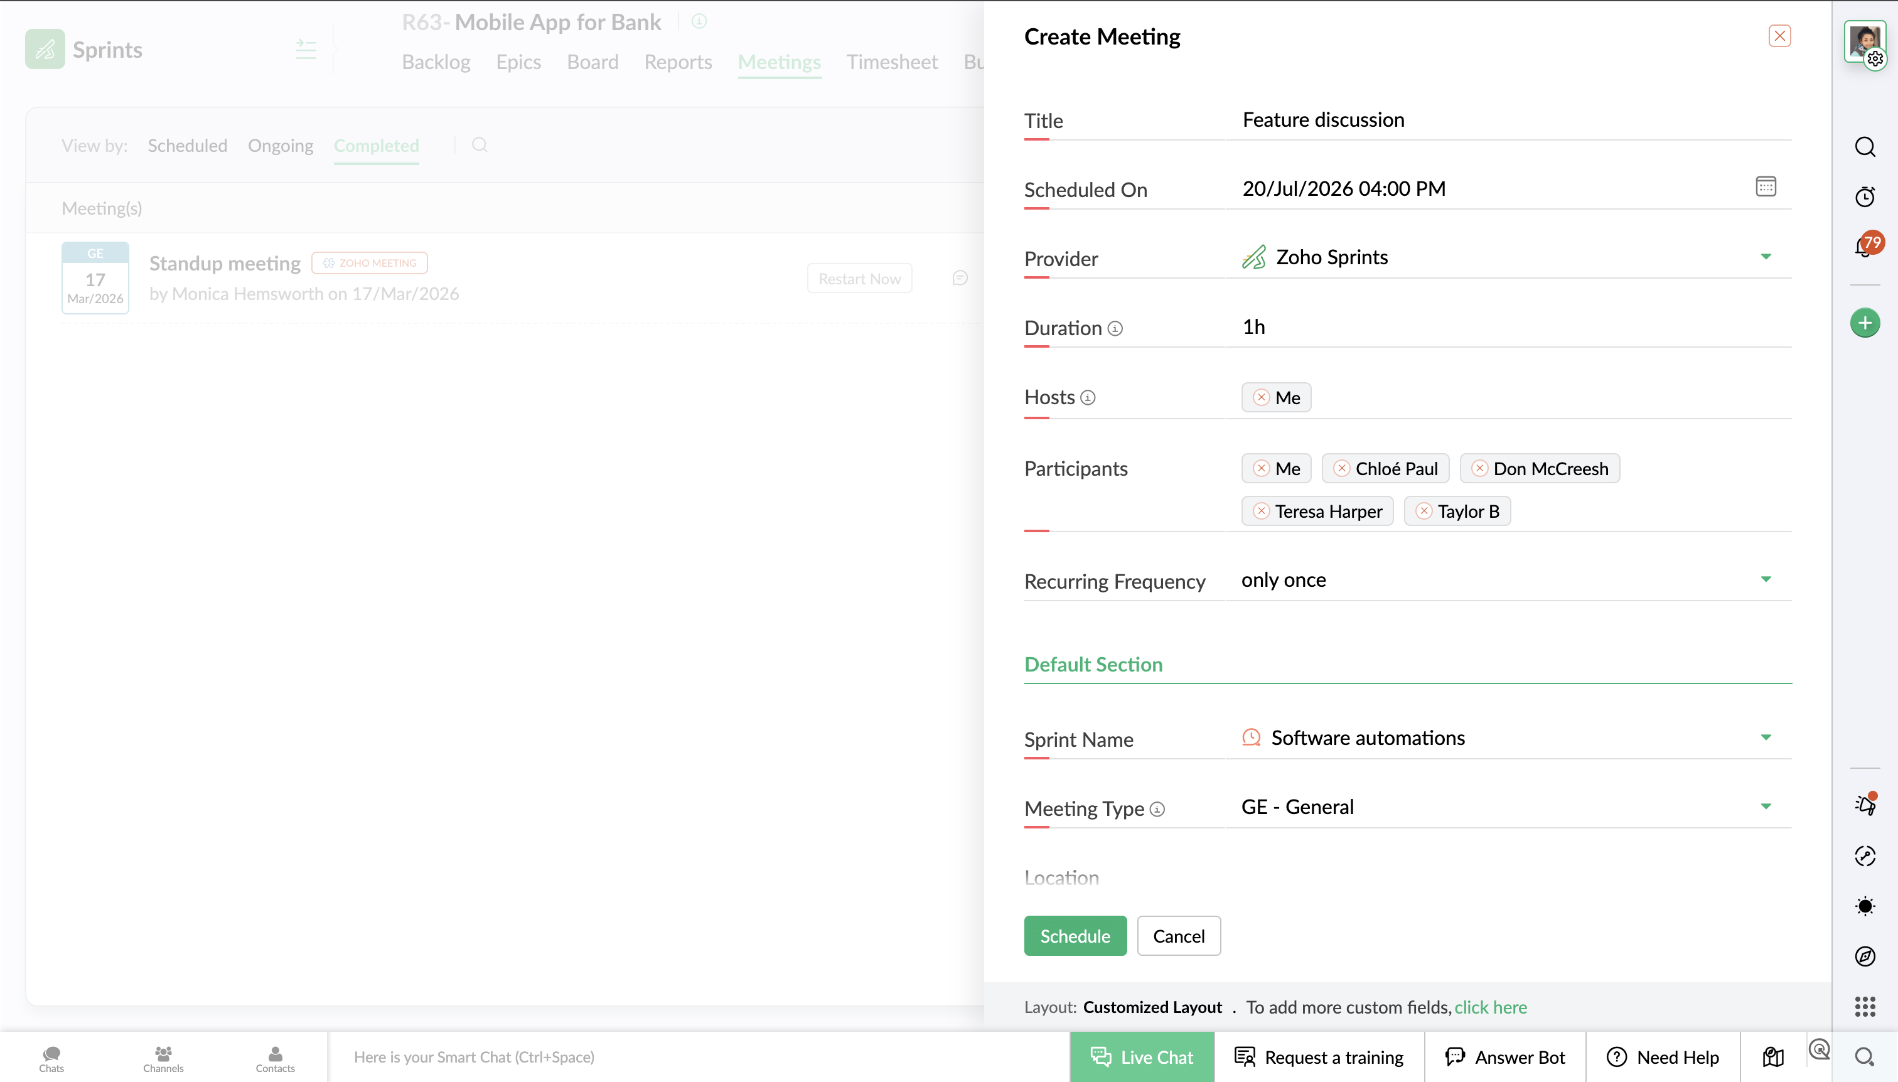Click the Smart Chat input box
The image size is (1898, 1082).
click(699, 1057)
